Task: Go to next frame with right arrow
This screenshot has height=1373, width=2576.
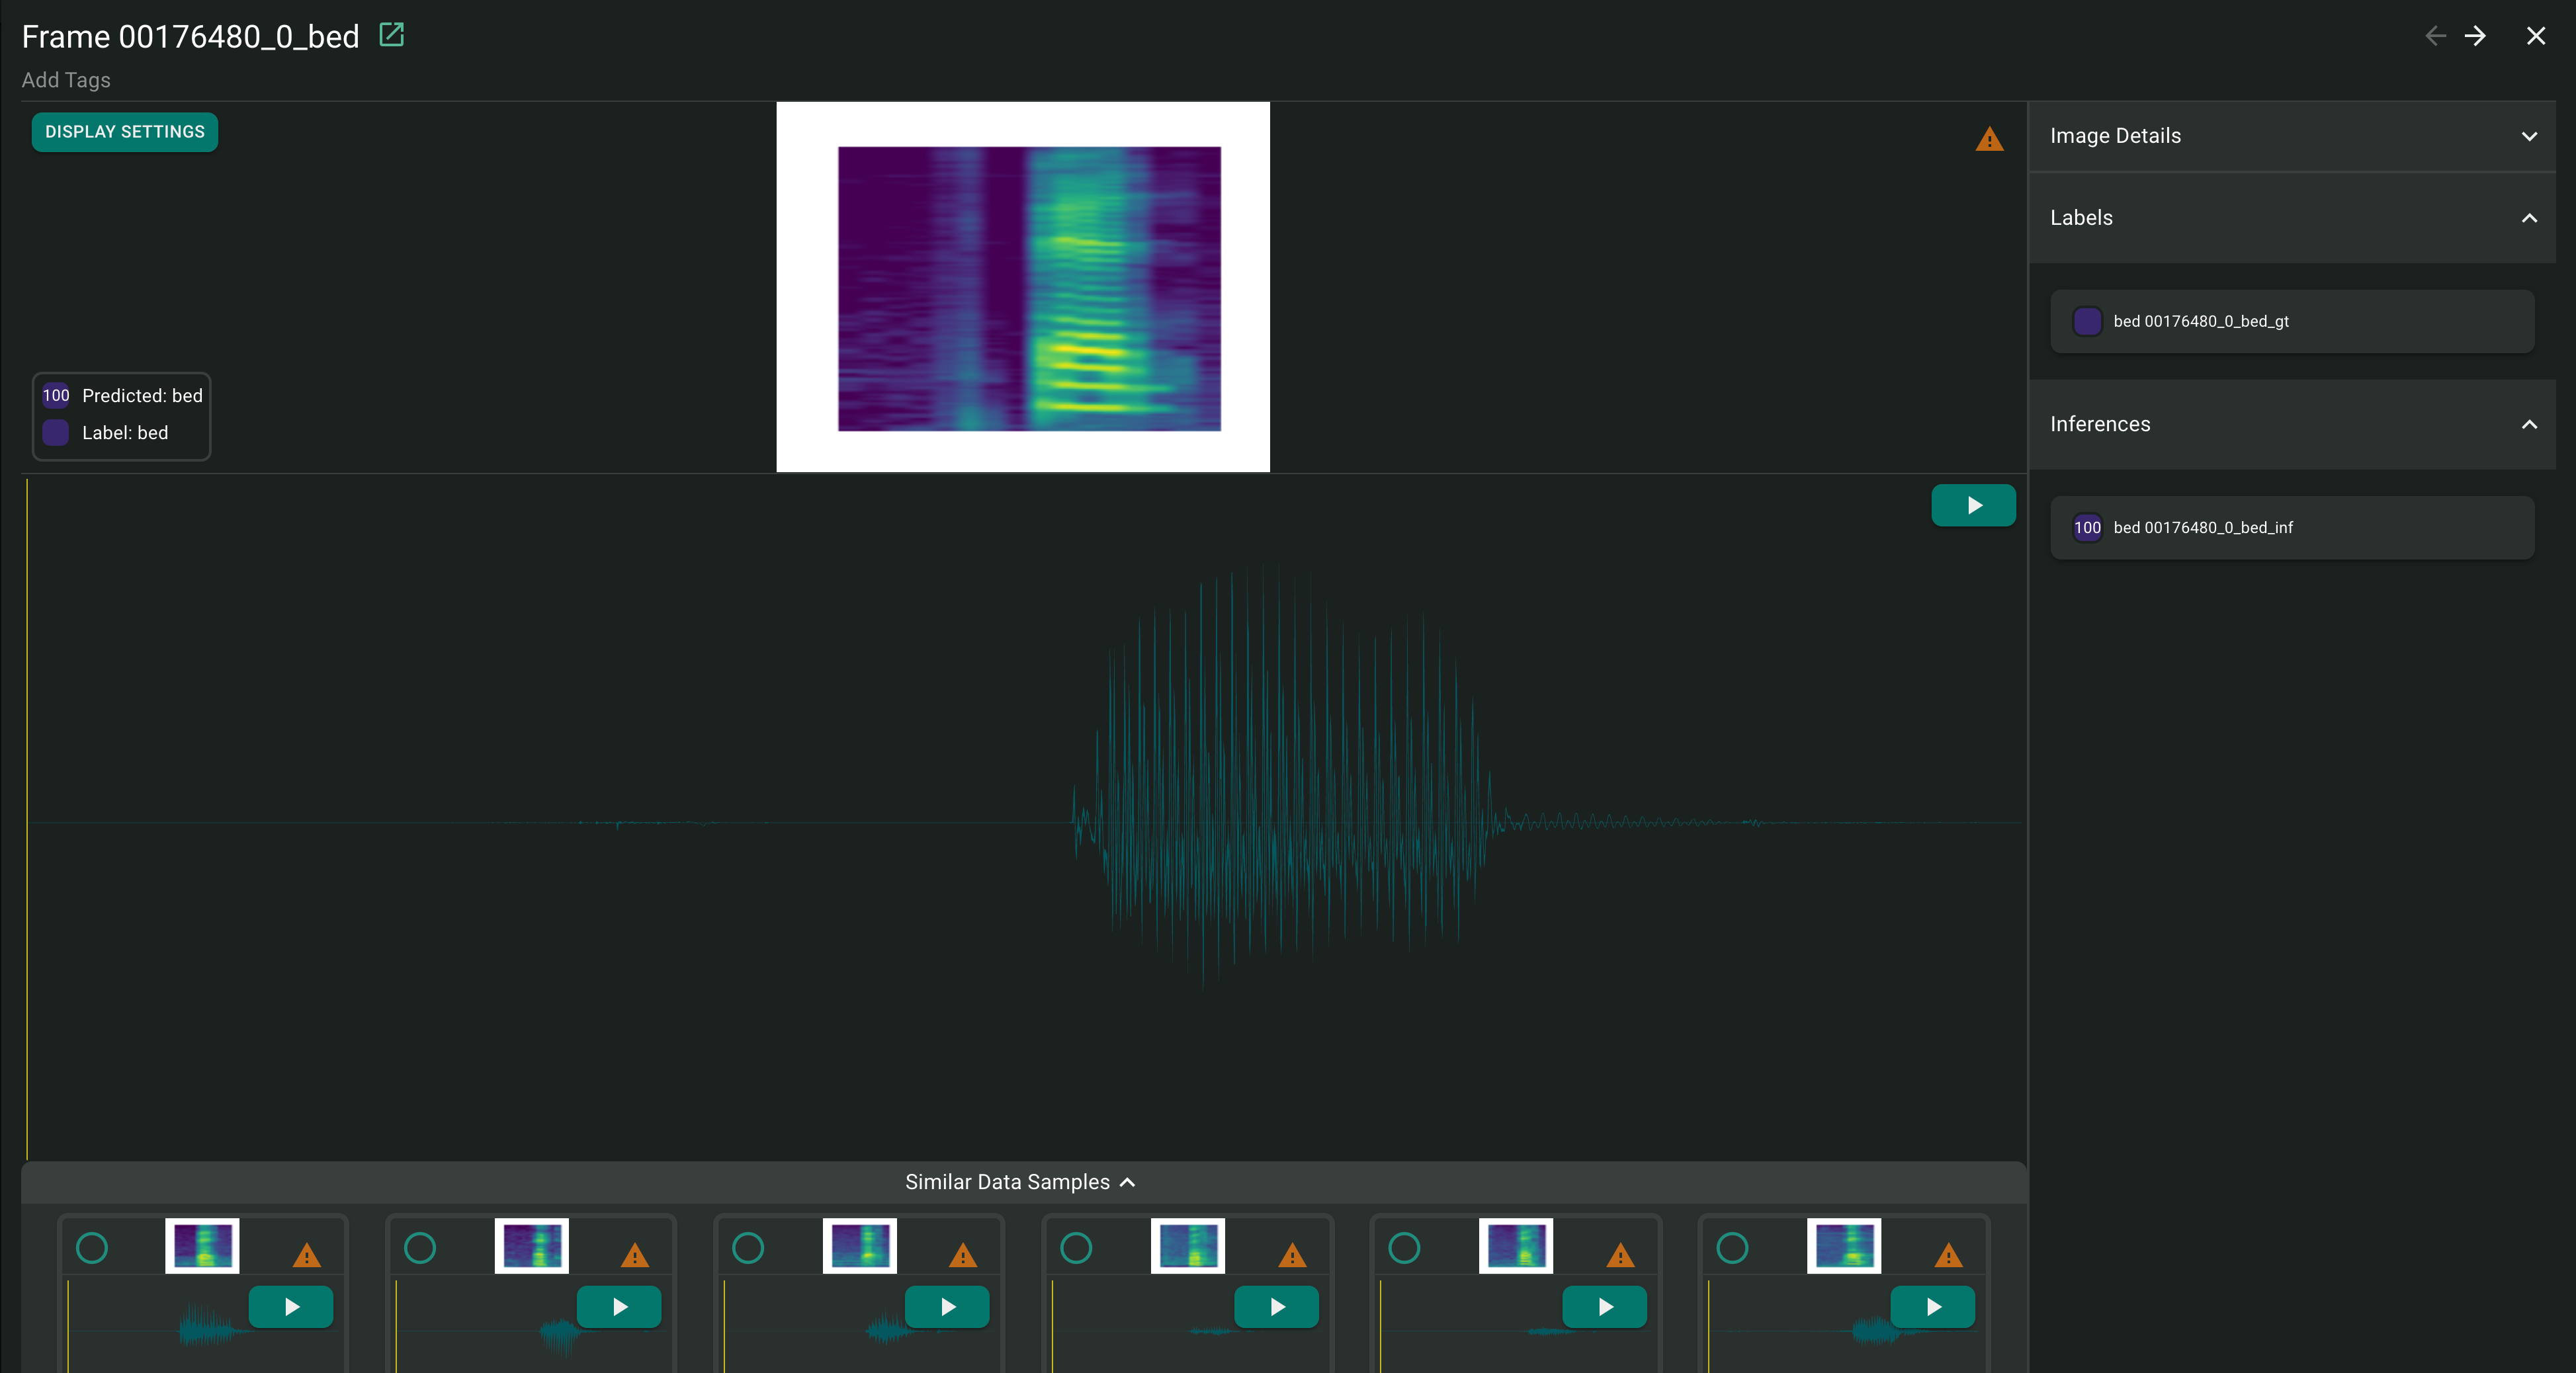Action: pos(2475,36)
